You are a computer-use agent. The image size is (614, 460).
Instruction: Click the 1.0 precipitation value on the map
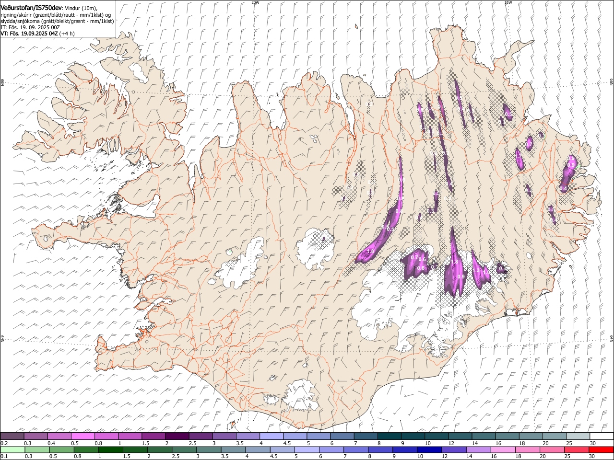pyautogui.click(x=486, y=272)
